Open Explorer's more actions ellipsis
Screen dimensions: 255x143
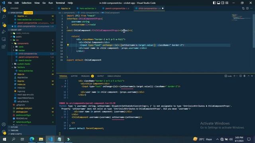pyautogui.click(x=52, y=8)
